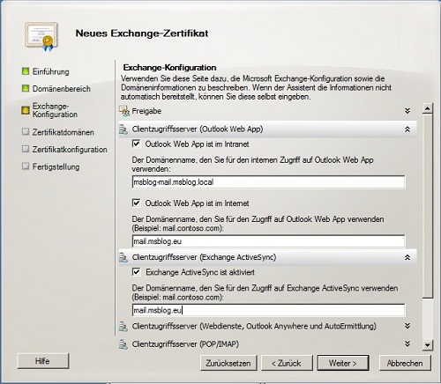Click the yellow Exchange-Konfiguration step indicator
The height and width of the screenshot is (384, 441).
tap(26, 110)
